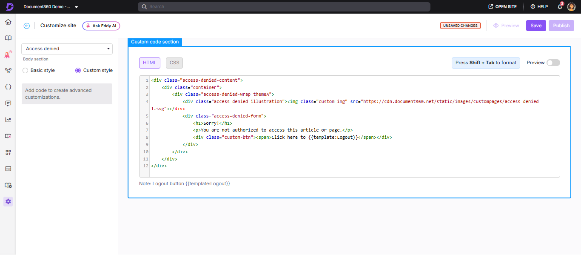Viewport: 581px width, 255px height.
Task: Click the Custom code section label
Action: coord(155,42)
